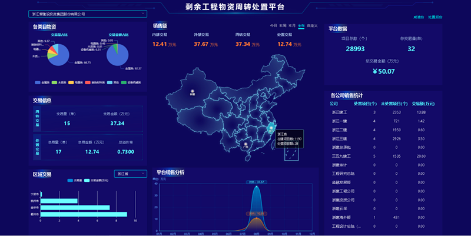Screen dimensions: 471x236
Task: Click the 金华市 bar in 区域交易 chart
Action: [75, 208]
